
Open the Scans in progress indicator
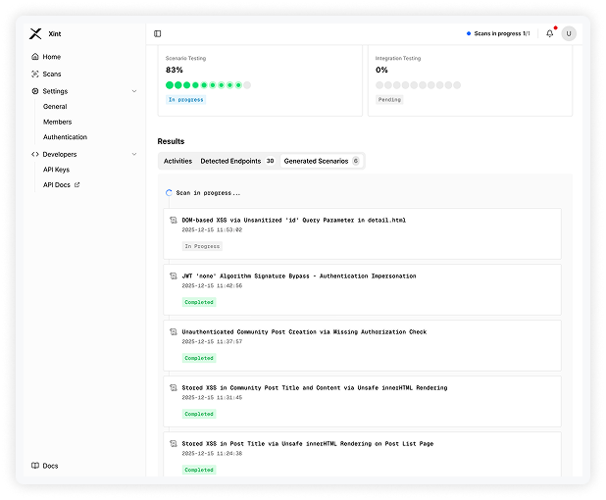pos(498,33)
